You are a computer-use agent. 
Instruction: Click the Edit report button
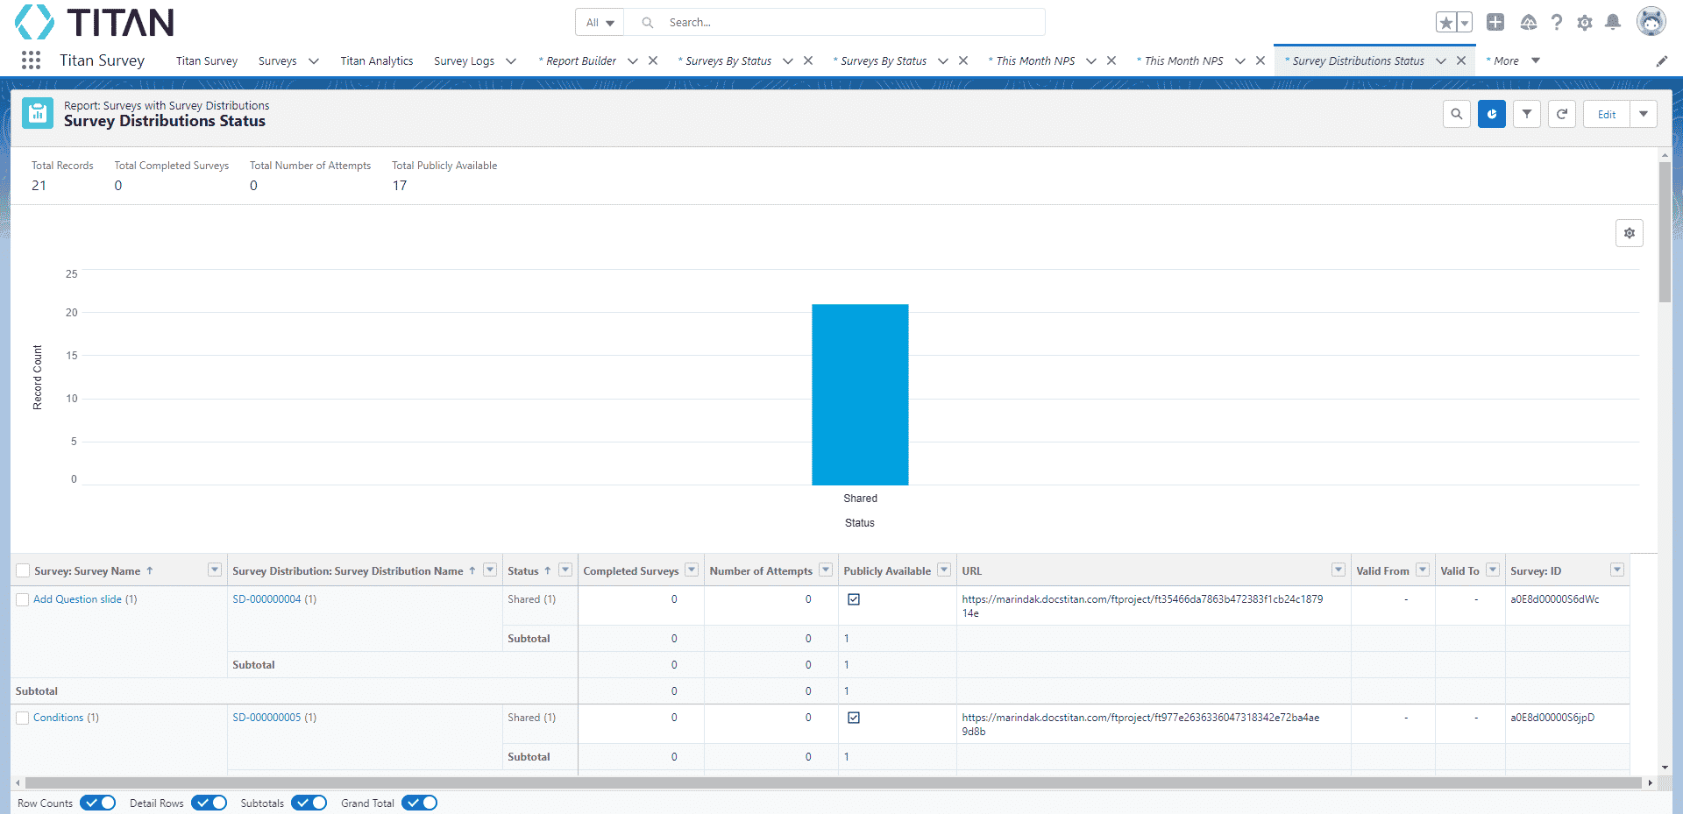tap(1607, 114)
